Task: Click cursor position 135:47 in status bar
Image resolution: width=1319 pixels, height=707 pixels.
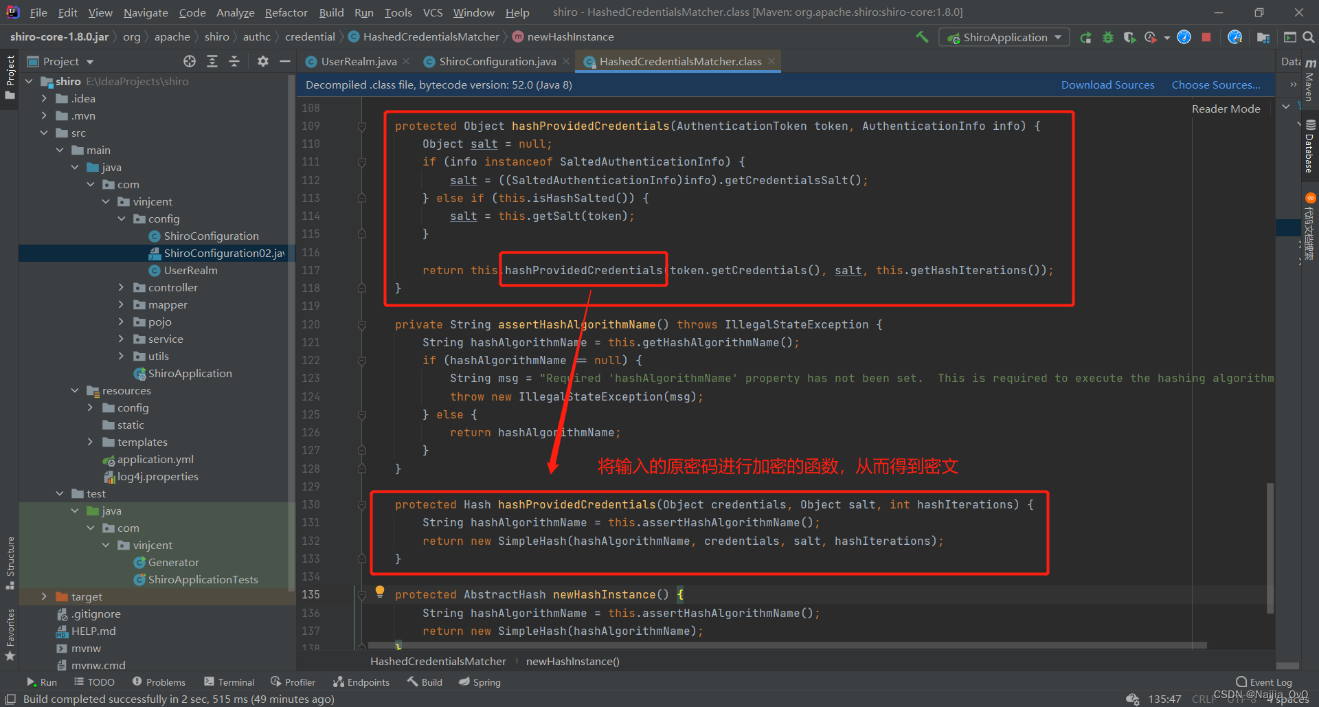Action: (x=1164, y=699)
